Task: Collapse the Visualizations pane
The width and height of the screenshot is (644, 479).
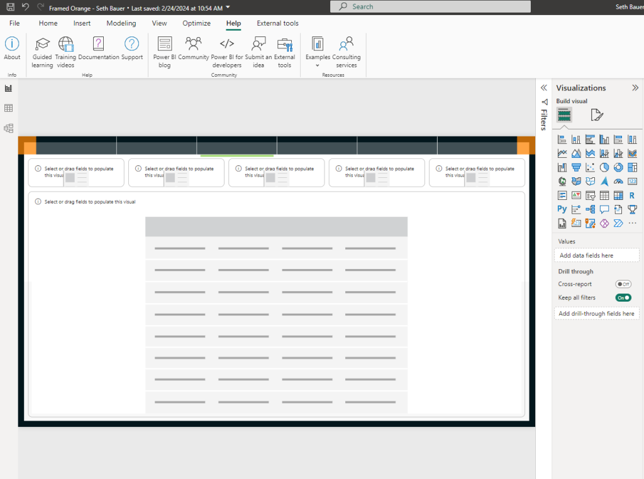Action: (635, 87)
